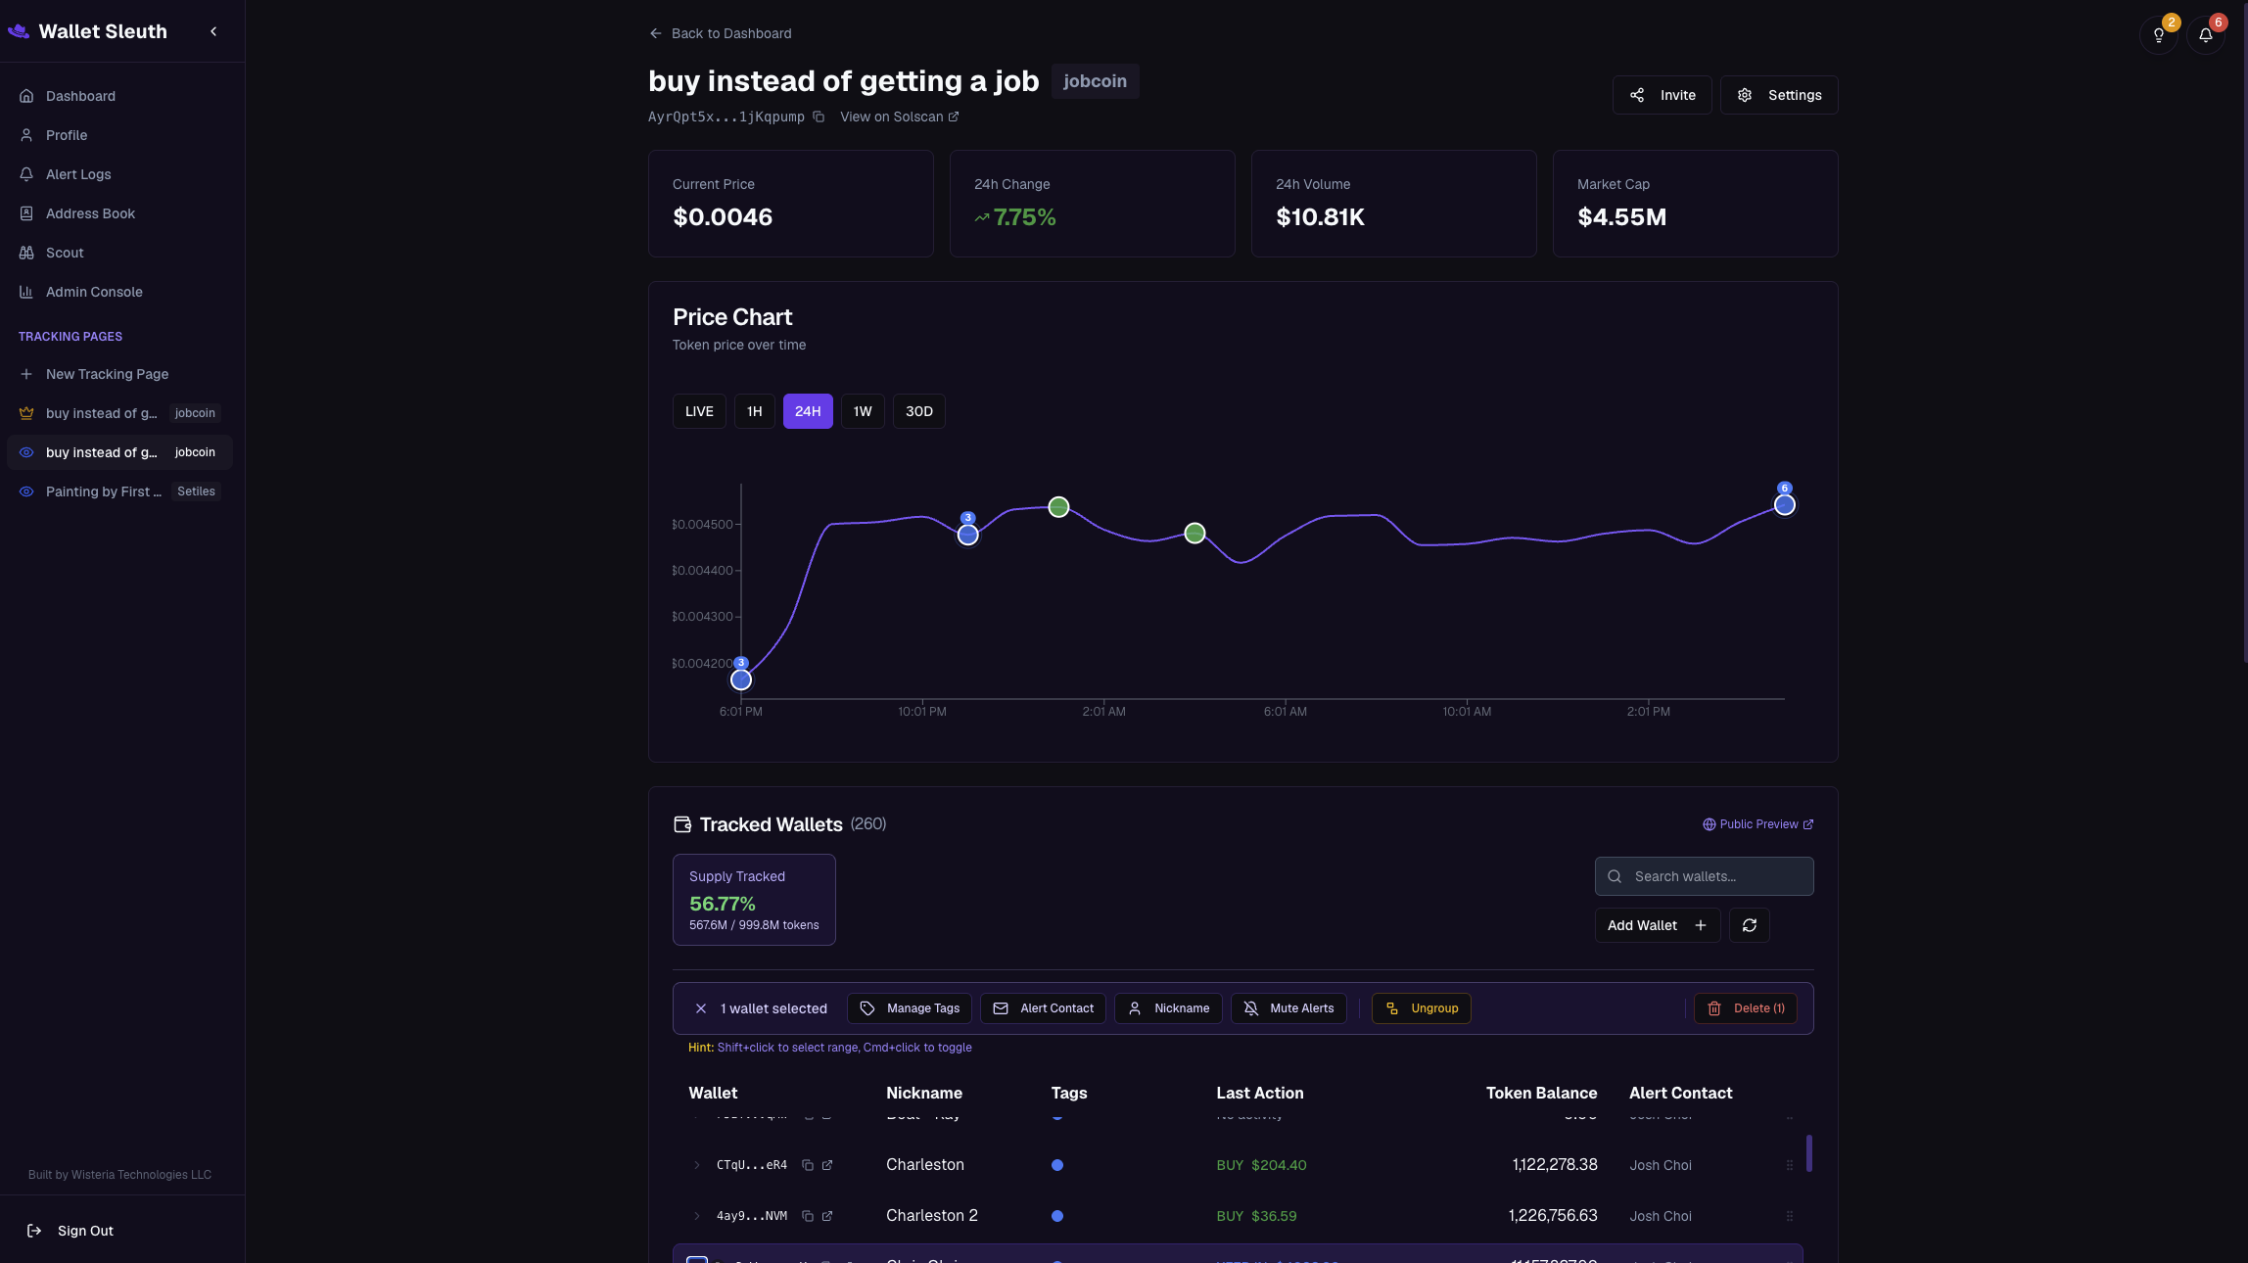Open Scout in the sidebar

pos(122,253)
